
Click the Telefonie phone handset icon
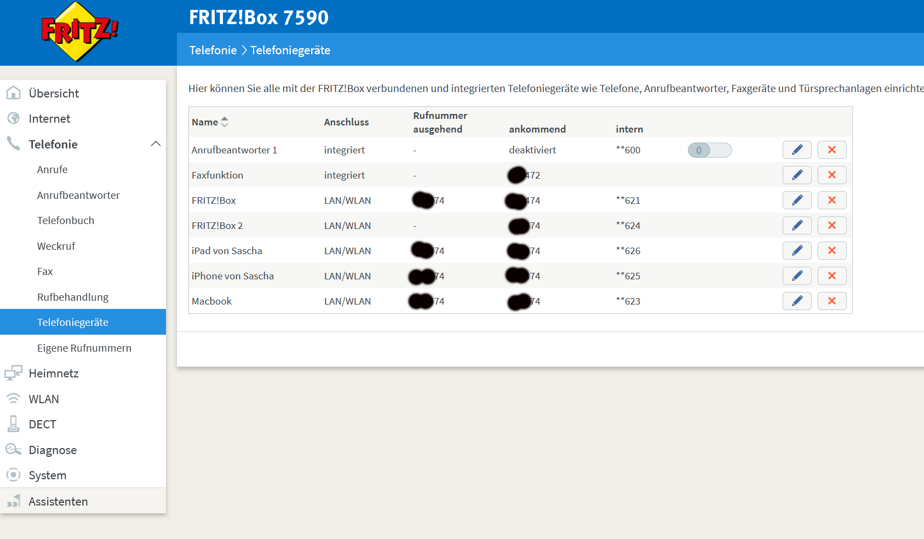click(14, 144)
